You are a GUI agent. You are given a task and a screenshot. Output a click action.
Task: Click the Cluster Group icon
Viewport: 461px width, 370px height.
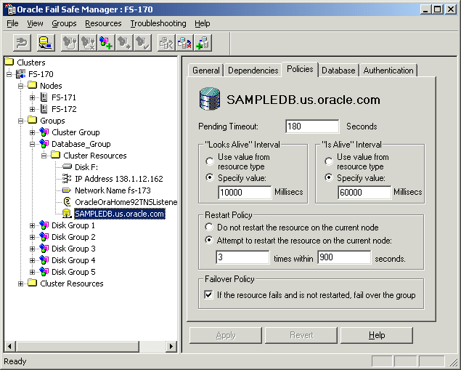[44, 132]
